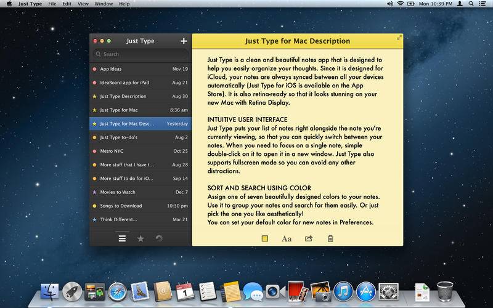The height and width of the screenshot is (308, 493).
Task: Open iTunes from the Dock
Action: (x=343, y=291)
